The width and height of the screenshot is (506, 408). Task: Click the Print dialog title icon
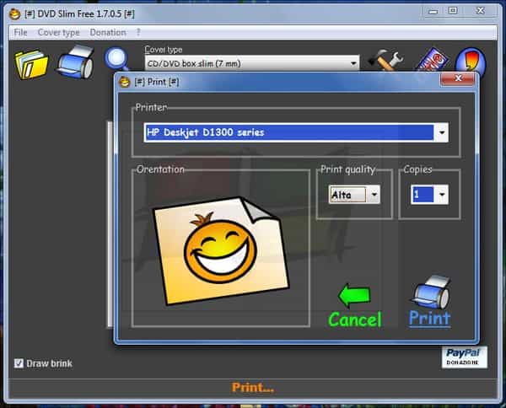pos(125,82)
